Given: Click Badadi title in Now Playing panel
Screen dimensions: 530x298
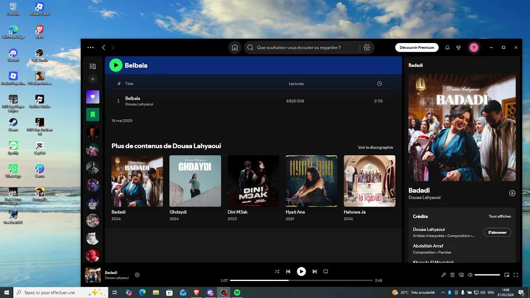Looking at the screenshot, I should 419,190.
